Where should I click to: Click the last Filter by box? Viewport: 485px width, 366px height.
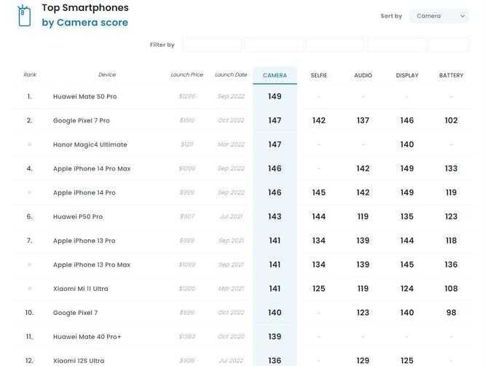(x=448, y=45)
